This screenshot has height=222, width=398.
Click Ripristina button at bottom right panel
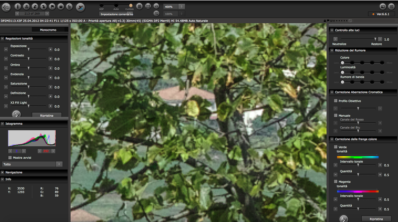click(376, 219)
